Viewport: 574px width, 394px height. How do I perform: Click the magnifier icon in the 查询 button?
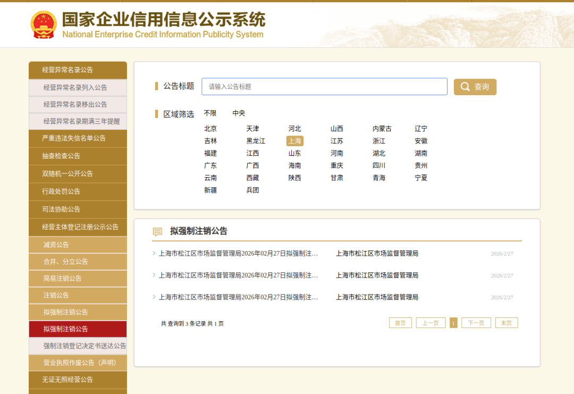(x=465, y=87)
